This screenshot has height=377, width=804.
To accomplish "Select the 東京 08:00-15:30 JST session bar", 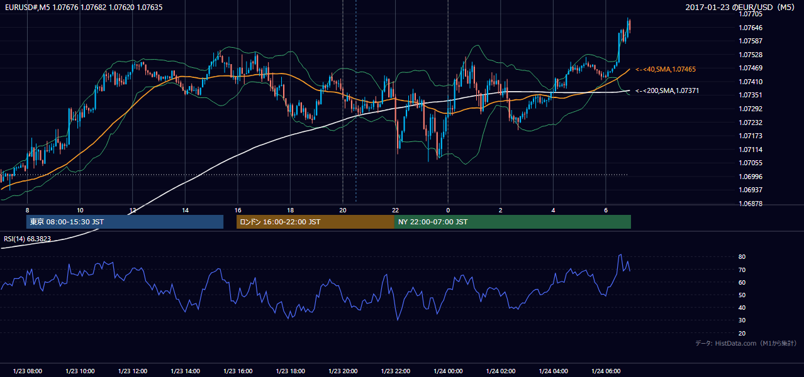I will [x=125, y=222].
